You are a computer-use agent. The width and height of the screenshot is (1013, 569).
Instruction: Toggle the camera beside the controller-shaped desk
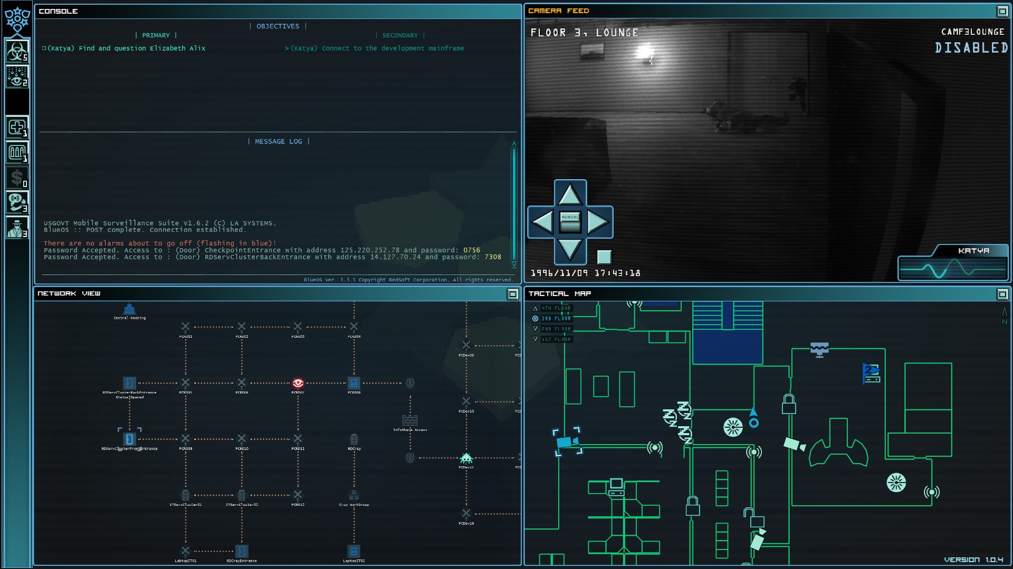[794, 445]
